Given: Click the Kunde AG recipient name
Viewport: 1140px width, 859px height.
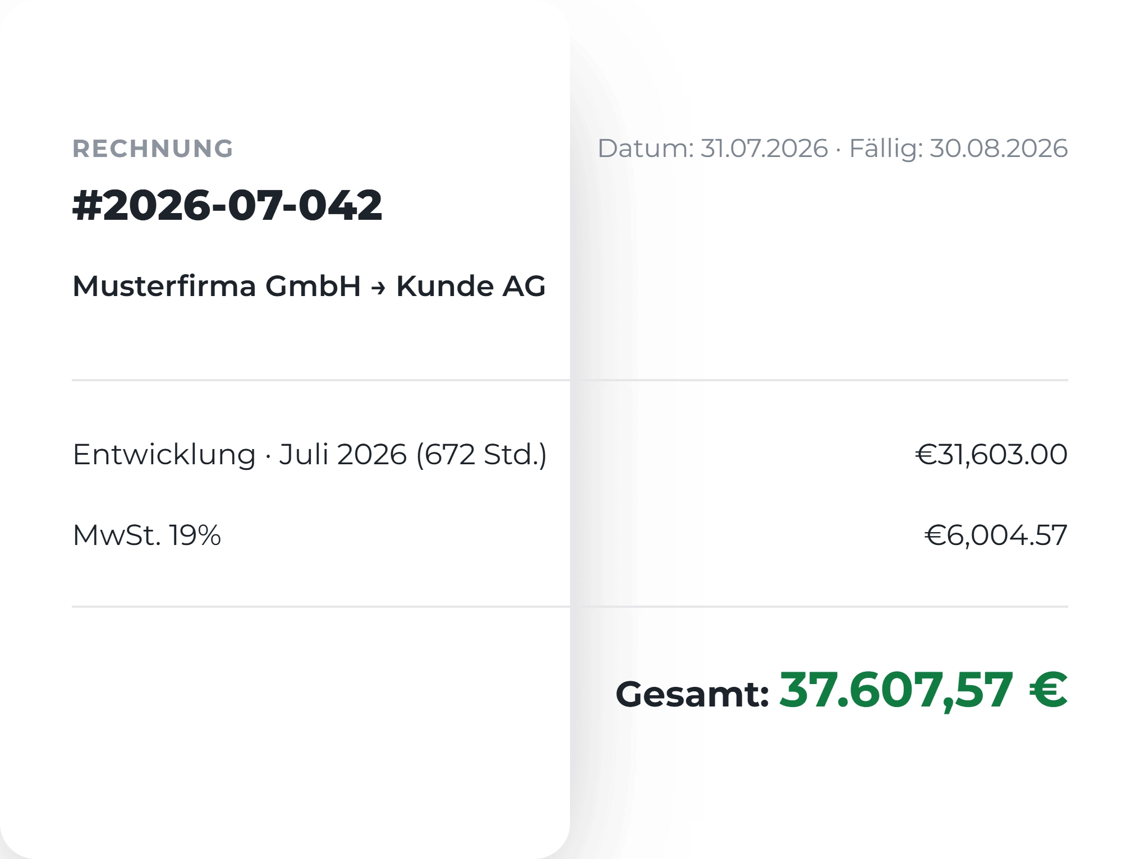Looking at the screenshot, I should tap(471, 286).
